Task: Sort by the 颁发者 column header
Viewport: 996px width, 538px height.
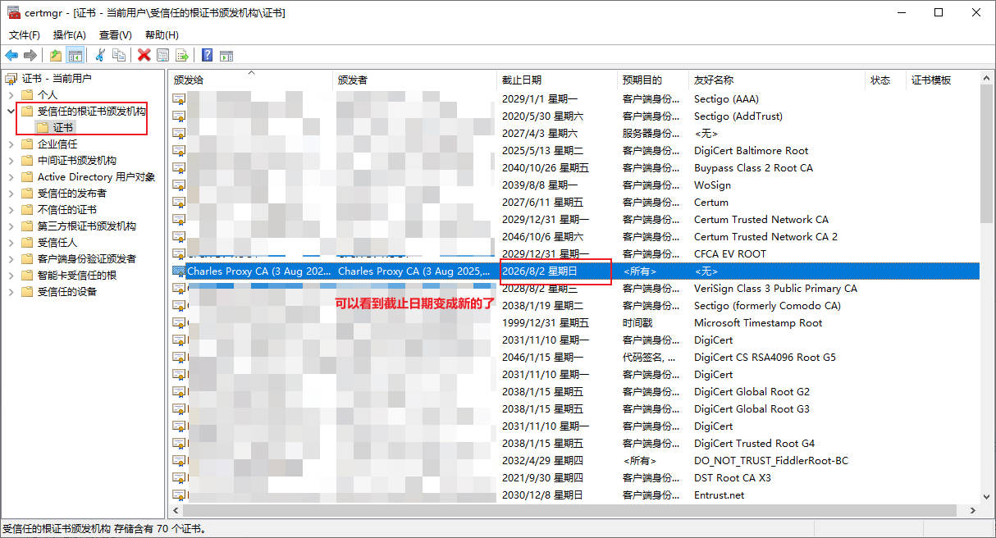Action: click(x=415, y=80)
